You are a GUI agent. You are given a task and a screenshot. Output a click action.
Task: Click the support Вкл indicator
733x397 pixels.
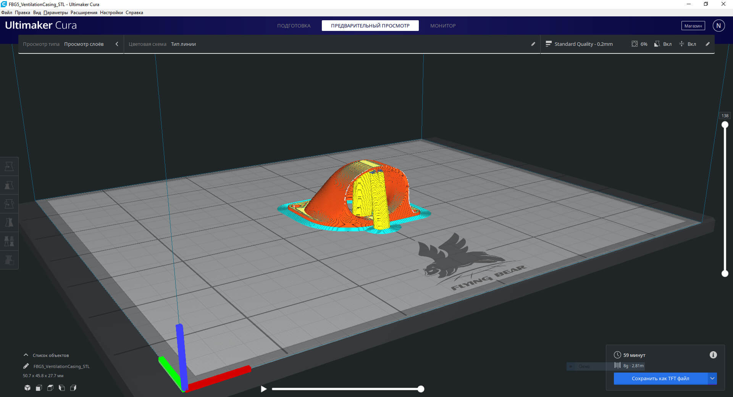click(663, 44)
